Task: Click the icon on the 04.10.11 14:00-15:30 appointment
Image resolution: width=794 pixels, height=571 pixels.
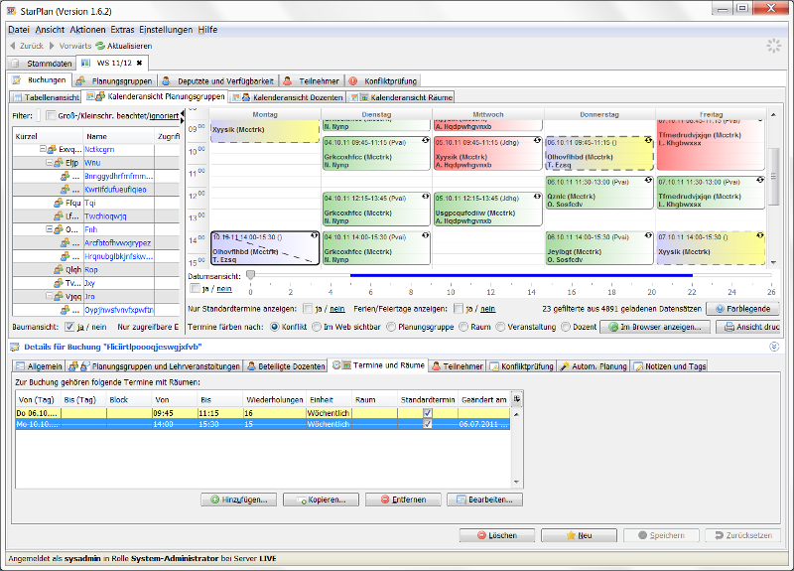Action: coord(426,235)
